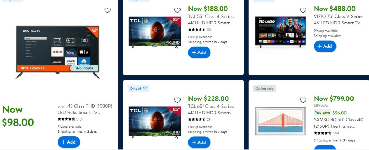Image resolution: width=369 pixels, height=150 pixels.
Task: Open TCL 65" 4K UHD TV image
Action: click(x=155, y=122)
